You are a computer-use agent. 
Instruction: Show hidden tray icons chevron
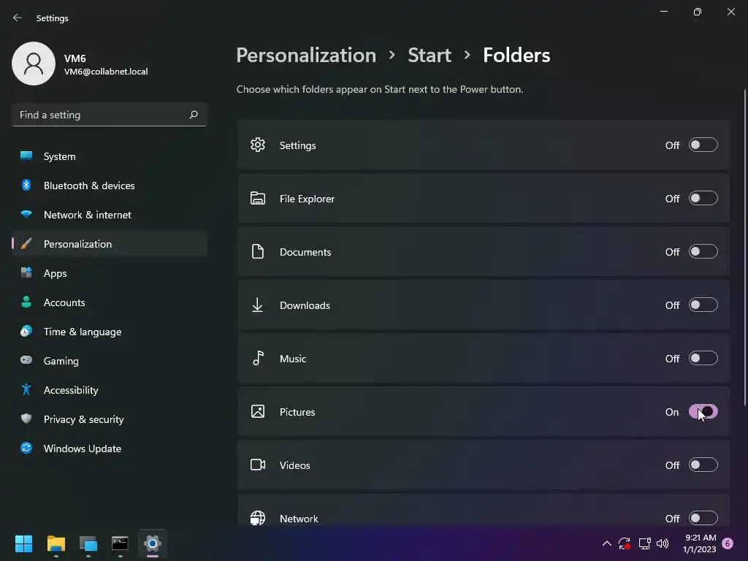(607, 543)
